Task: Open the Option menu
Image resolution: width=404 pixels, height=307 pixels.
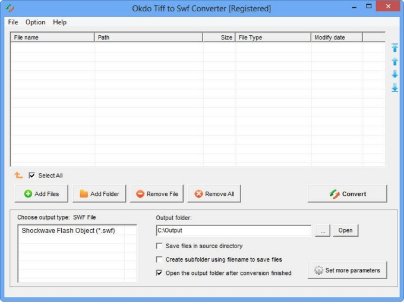Action: click(x=35, y=22)
